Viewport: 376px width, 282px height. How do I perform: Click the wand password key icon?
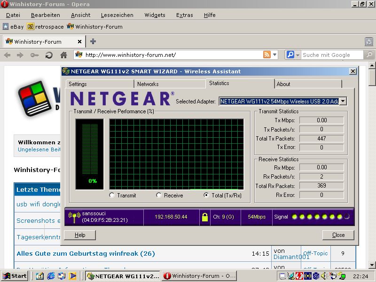click(x=34, y=55)
